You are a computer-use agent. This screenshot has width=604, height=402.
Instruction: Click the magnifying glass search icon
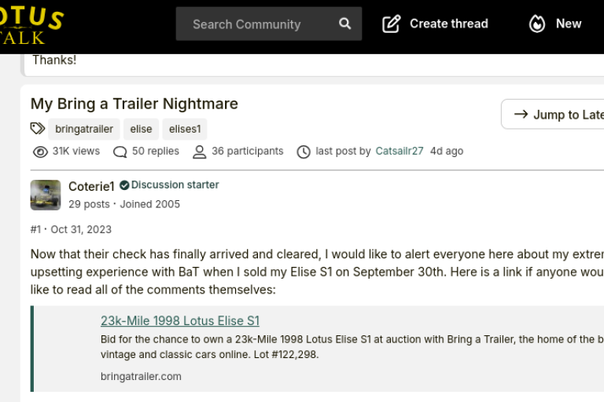344,24
